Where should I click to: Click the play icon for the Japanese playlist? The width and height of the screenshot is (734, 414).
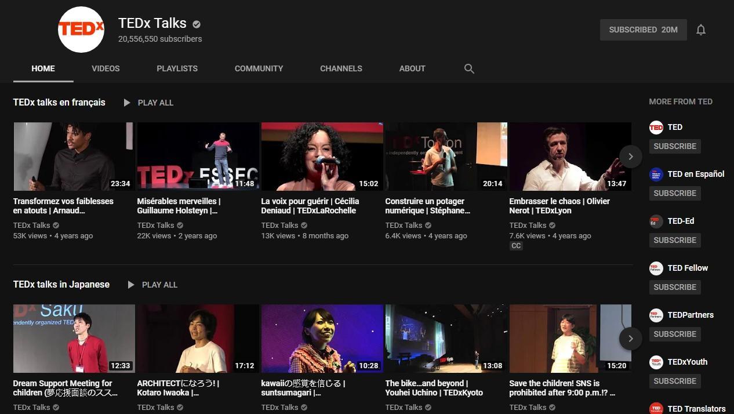(x=131, y=285)
